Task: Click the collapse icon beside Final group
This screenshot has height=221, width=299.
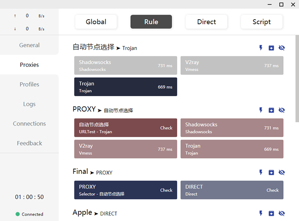Action: click(271, 172)
